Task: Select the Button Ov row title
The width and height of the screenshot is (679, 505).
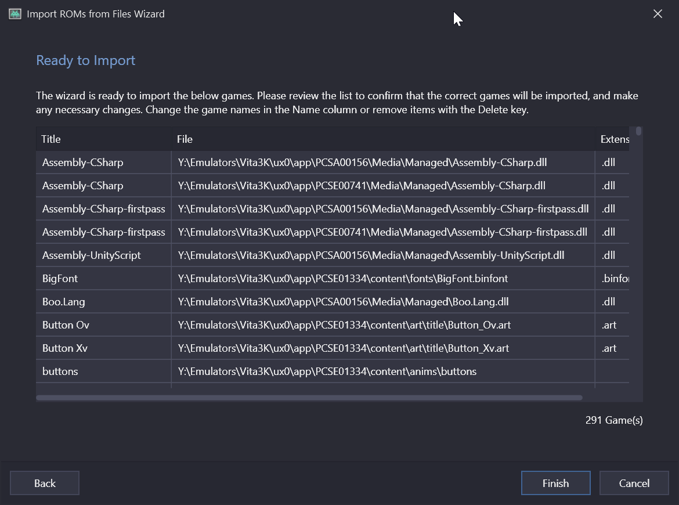Action: (x=103, y=325)
